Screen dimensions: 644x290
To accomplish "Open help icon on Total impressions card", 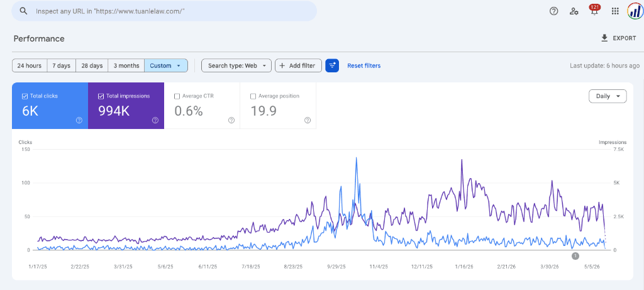I will [x=155, y=120].
